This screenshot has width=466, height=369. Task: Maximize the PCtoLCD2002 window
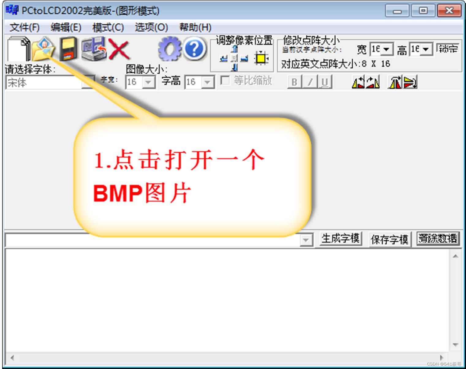[x=423, y=11]
